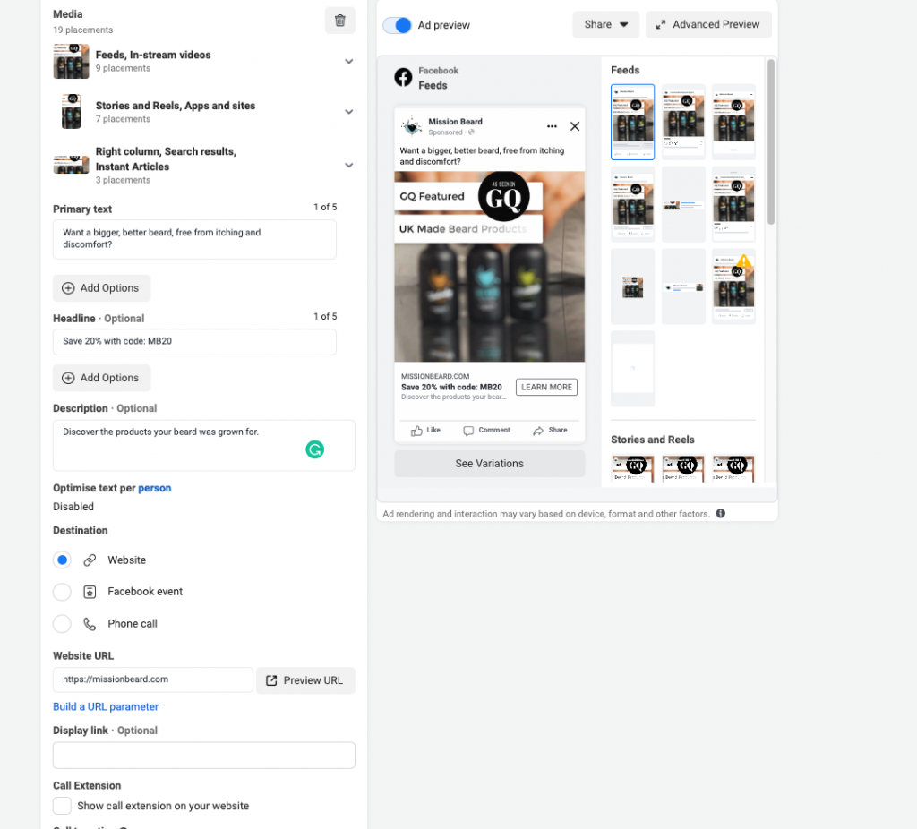Click the preview panel vertical scrollbar
This screenshot has width=917, height=829.
pyautogui.click(x=771, y=141)
